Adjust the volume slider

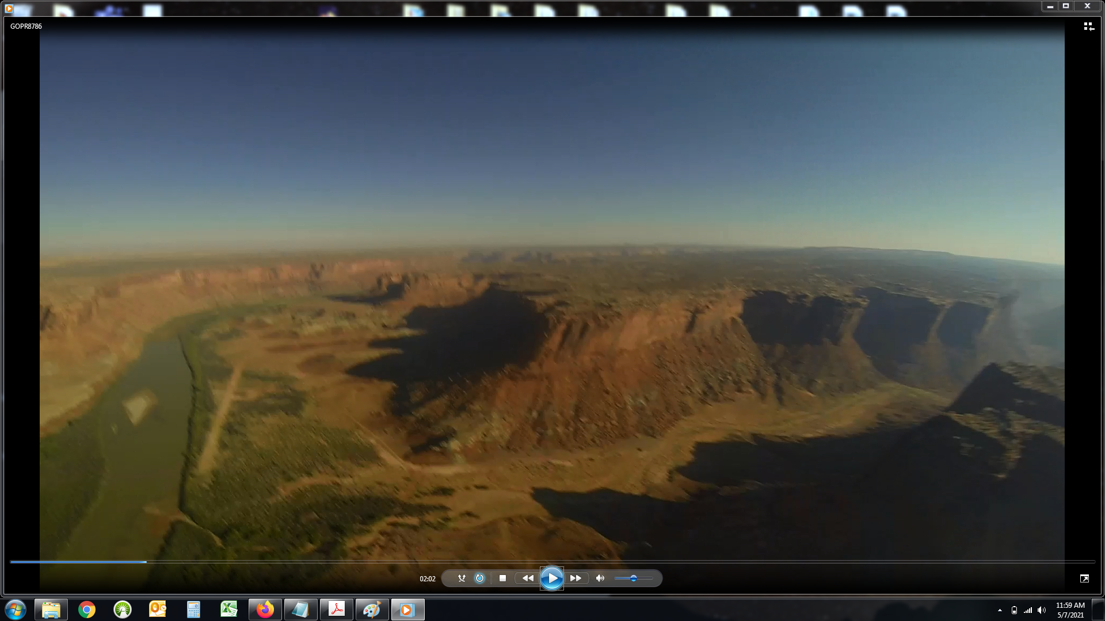tap(633, 578)
